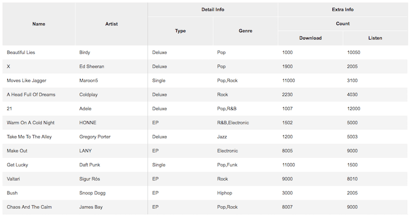Click the Type column header
The image size is (411, 218).
[180, 31]
